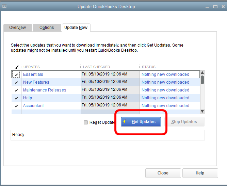The width and height of the screenshot is (227, 186).
Task: Click Essentials status 'Nothing new downloaded'
Action: [x=165, y=74]
